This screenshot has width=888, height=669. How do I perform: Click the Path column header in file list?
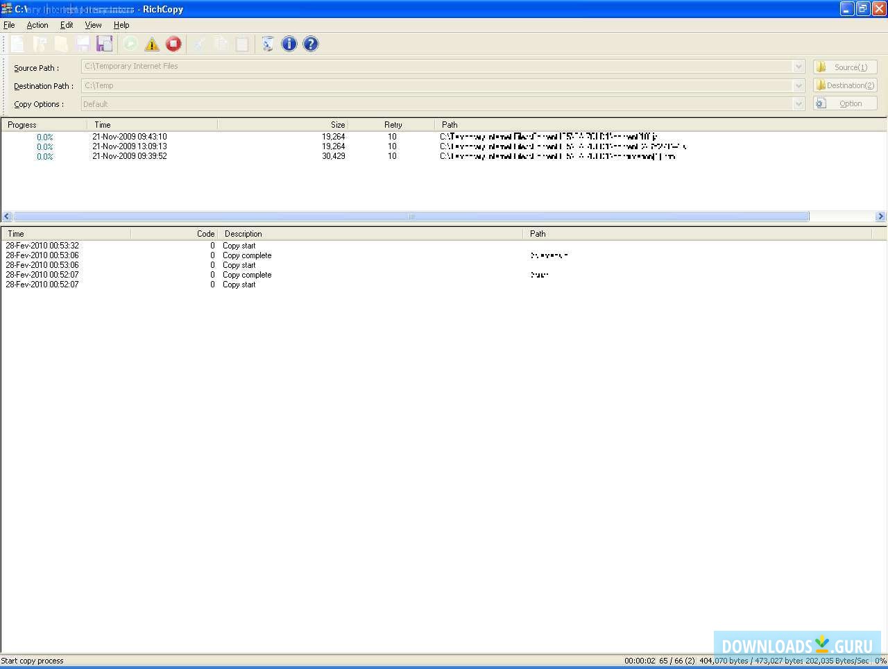point(660,125)
